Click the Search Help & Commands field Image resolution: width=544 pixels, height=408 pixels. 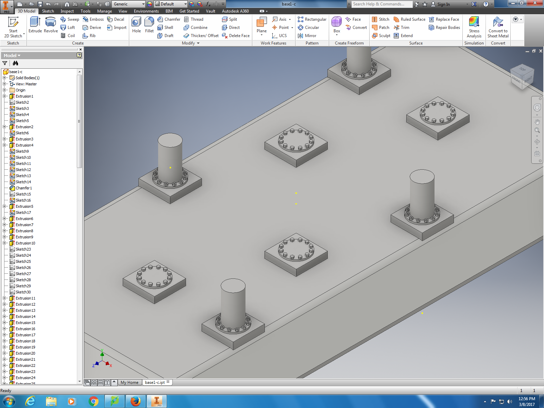pos(381,4)
